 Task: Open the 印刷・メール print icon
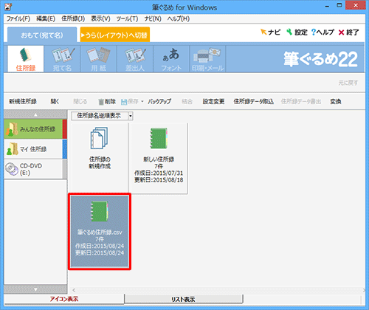click(207, 59)
